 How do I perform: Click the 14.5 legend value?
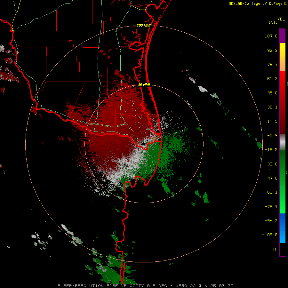point(272,121)
